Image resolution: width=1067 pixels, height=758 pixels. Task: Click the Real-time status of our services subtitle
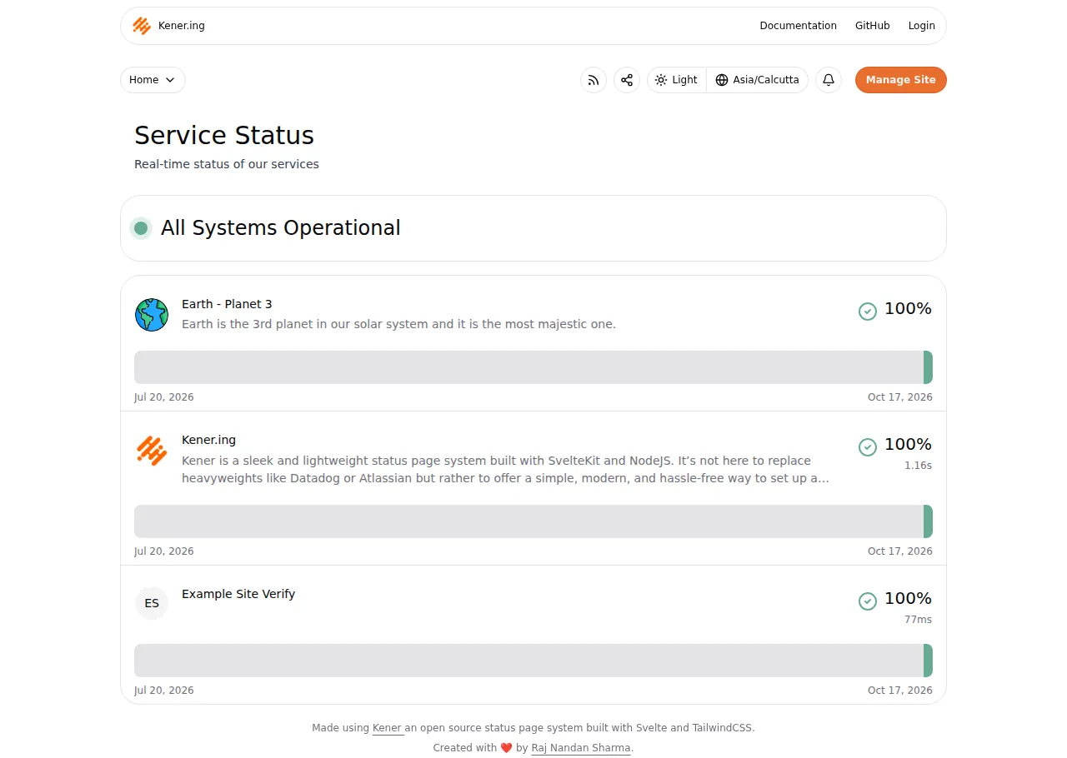coord(227,164)
